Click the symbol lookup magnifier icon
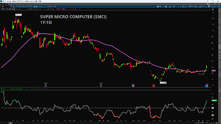The image size is (221, 124). pyautogui.click(x=13, y=7)
